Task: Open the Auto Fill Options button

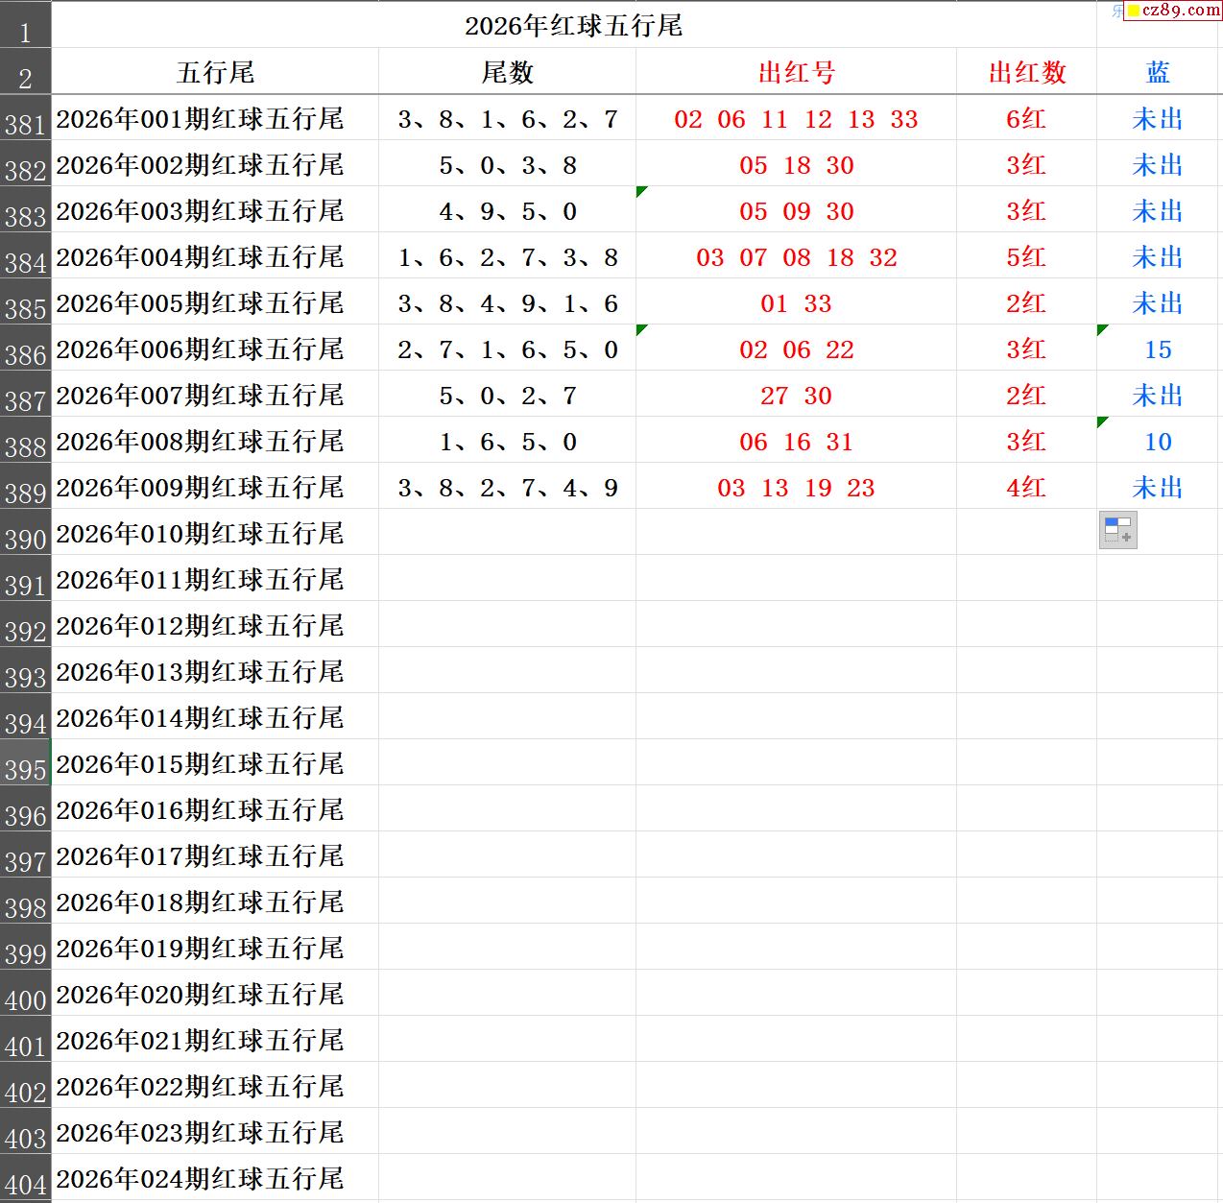Action: (x=1117, y=530)
